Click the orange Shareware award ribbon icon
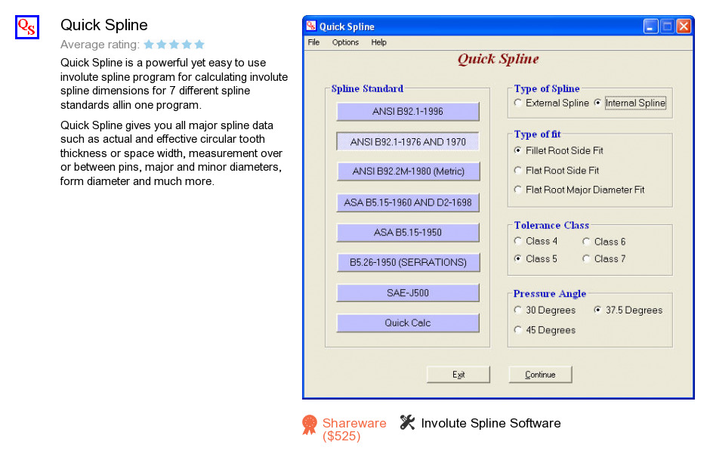 [x=310, y=425]
